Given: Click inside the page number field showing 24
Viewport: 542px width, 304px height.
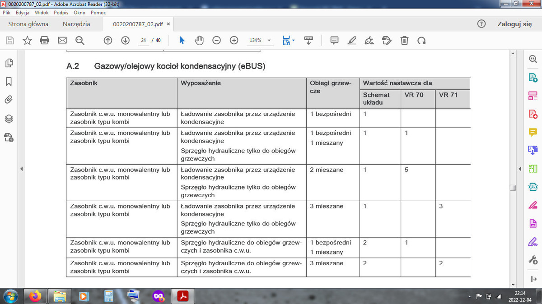Looking at the screenshot, I should (143, 40).
